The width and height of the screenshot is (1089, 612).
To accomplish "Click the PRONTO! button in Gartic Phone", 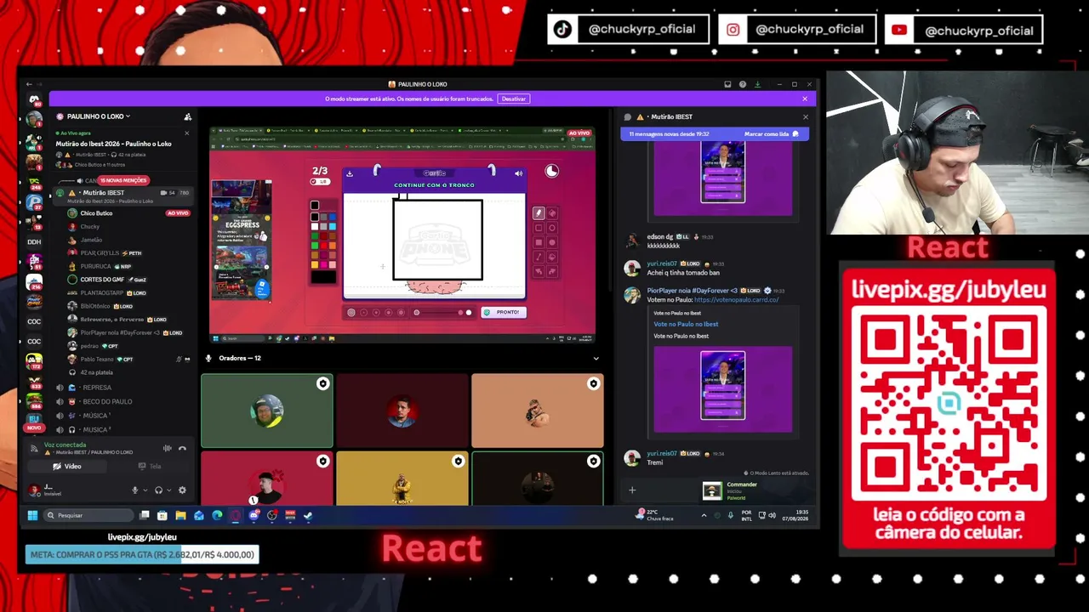I will tap(502, 312).
